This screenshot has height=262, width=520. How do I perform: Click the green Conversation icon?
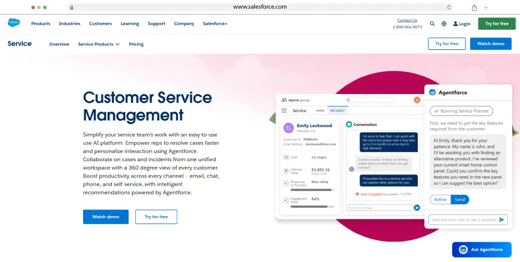pyautogui.click(x=349, y=124)
